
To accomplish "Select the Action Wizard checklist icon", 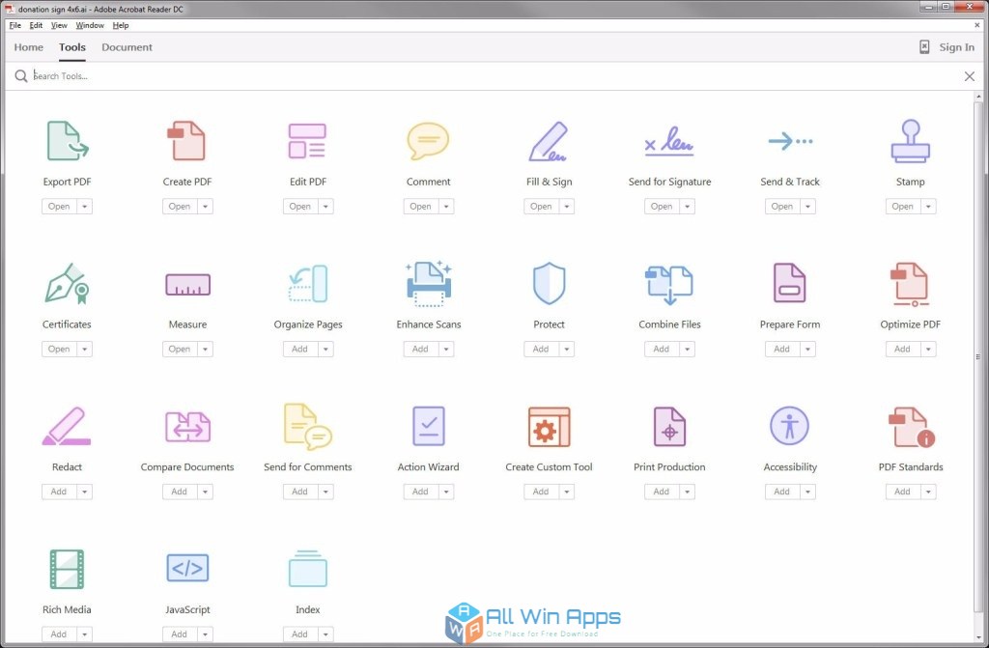I will (x=428, y=427).
